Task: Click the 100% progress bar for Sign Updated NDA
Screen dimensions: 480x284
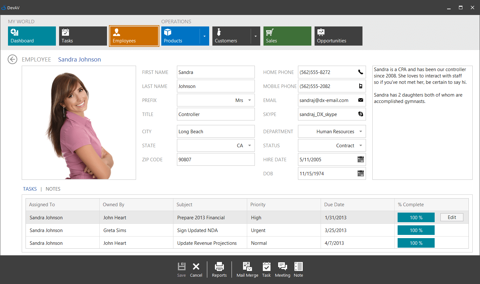Action: 416,230
